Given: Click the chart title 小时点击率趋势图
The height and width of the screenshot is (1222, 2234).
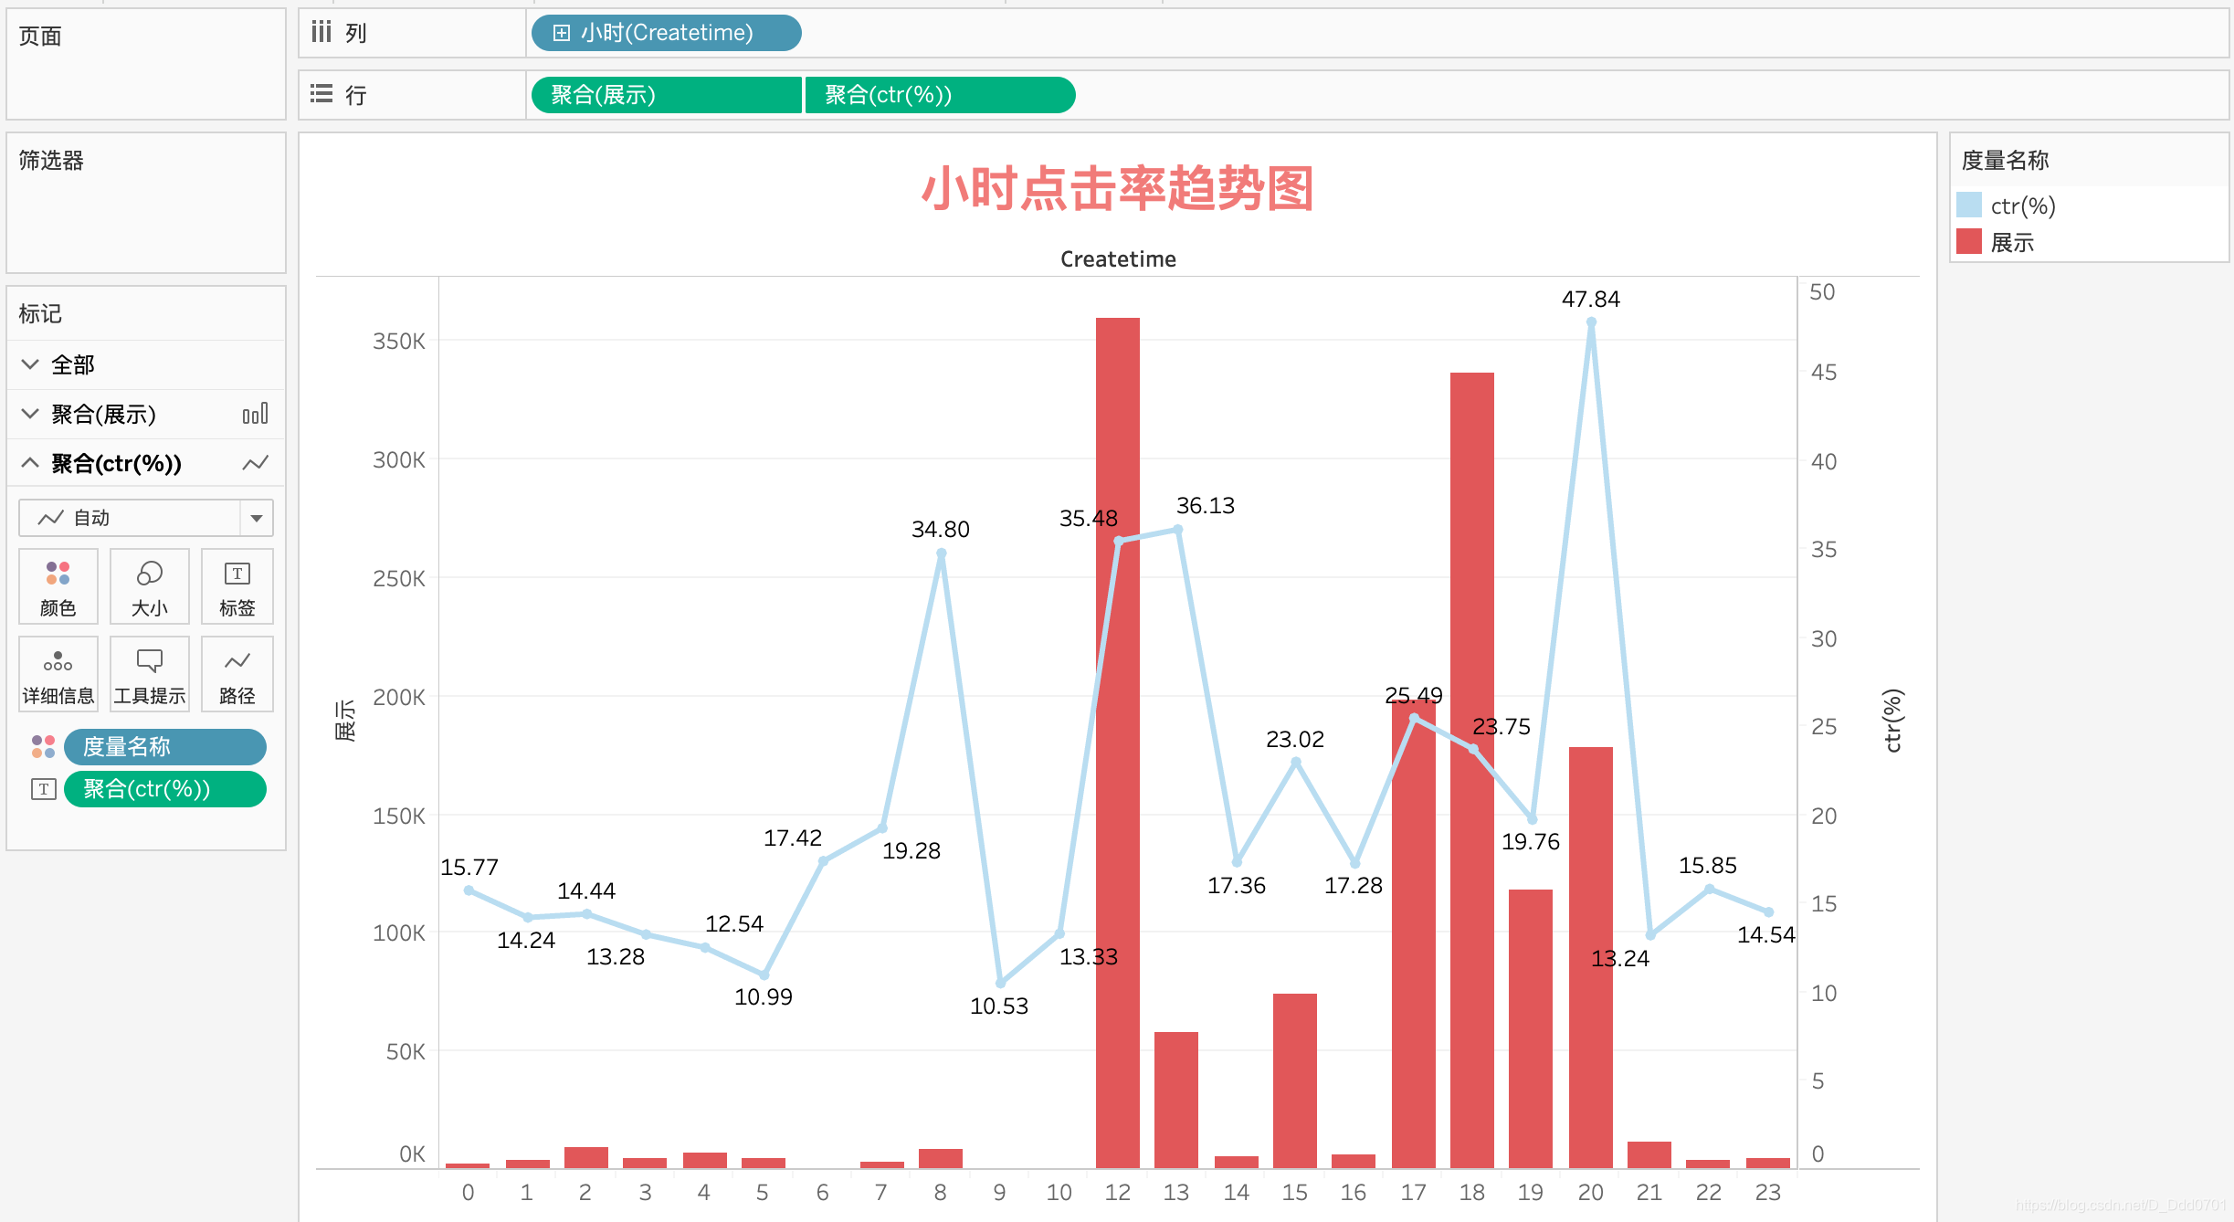Looking at the screenshot, I should [x=1117, y=189].
